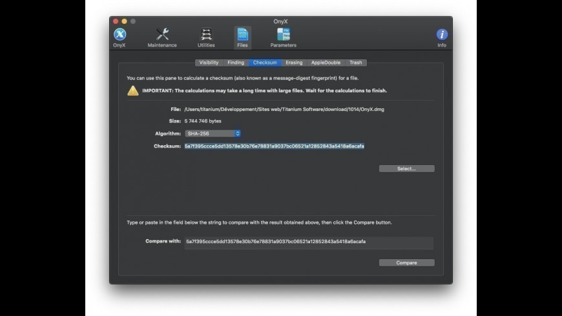562x316 pixels.
Task: Select the Checksum tab
Action: tap(265, 63)
